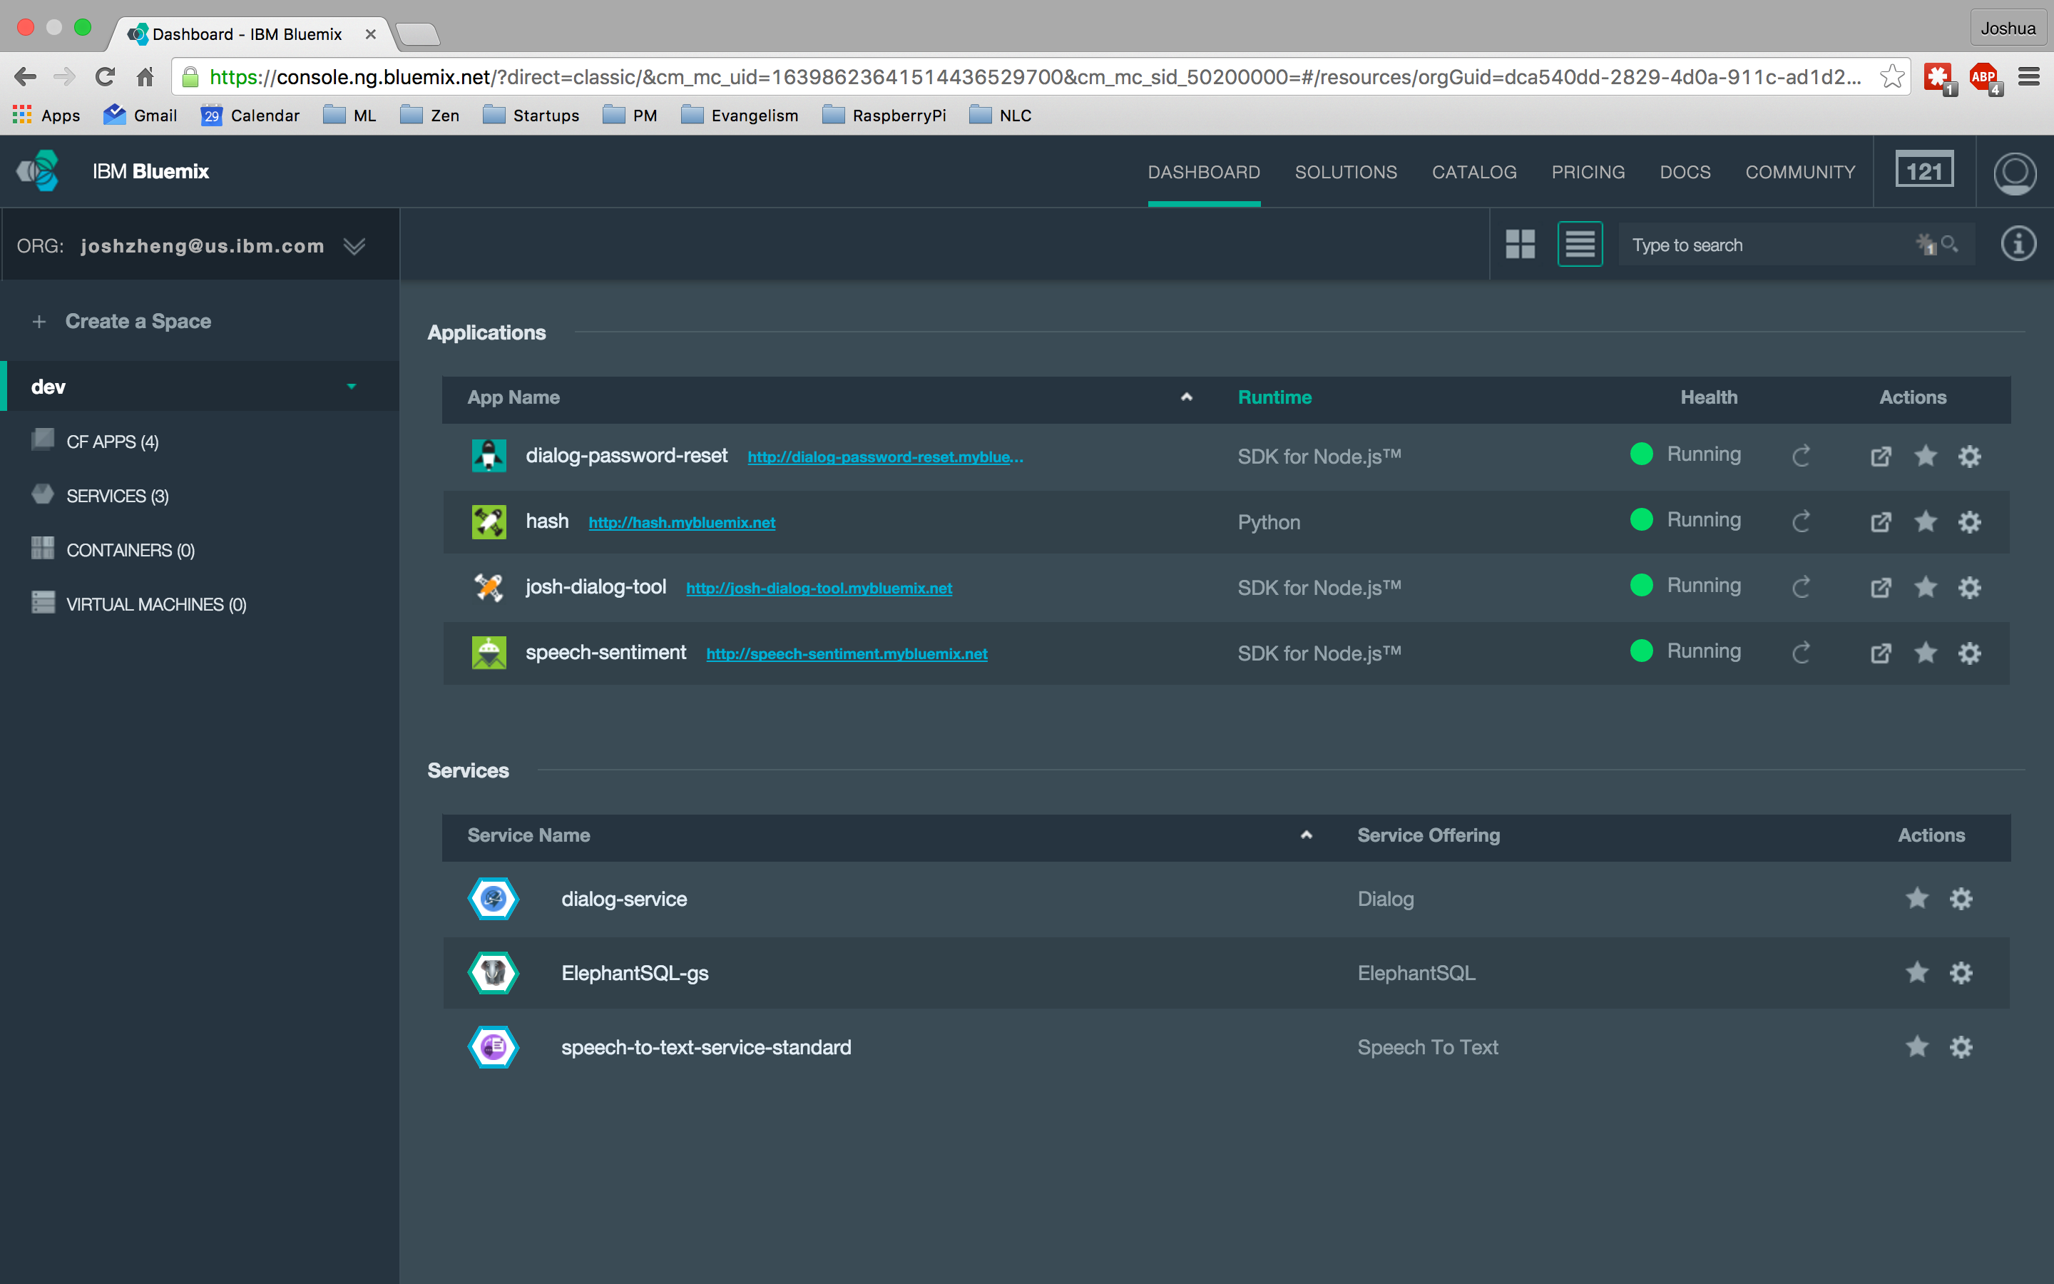Open settings gear for dialog-password-reset

tap(1969, 456)
